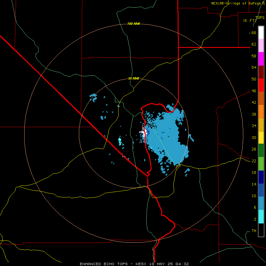This screenshot has width=266, height=266.
Task: Click the dark orange legend swatch
Action: pos(261,98)
